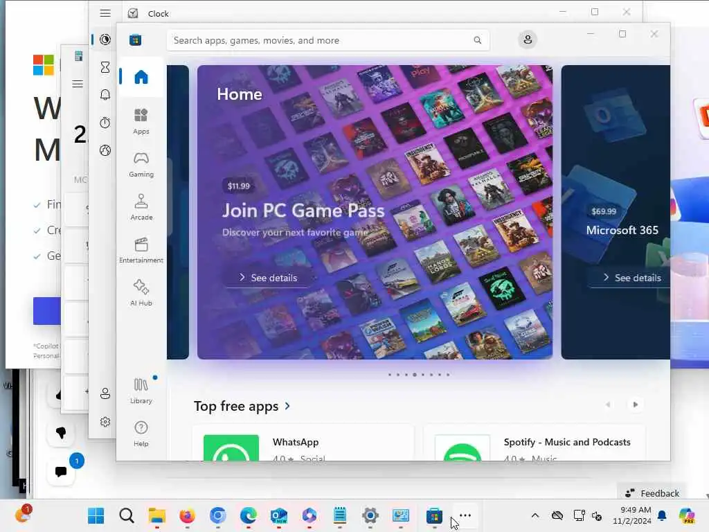
Task: Expand the Top free apps list
Action: 242,406
